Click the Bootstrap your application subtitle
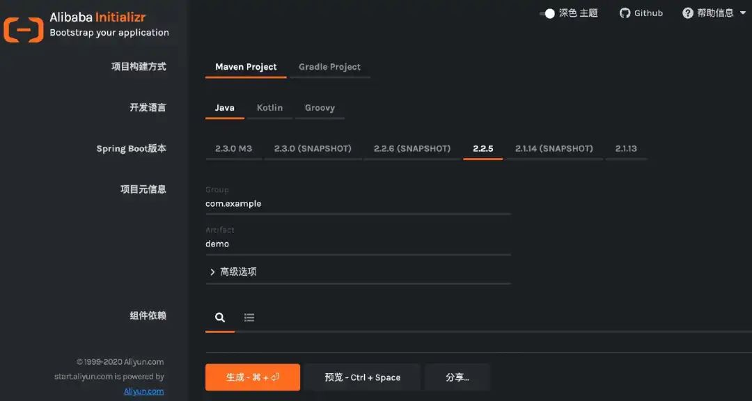The height and width of the screenshot is (401, 752). (x=109, y=33)
